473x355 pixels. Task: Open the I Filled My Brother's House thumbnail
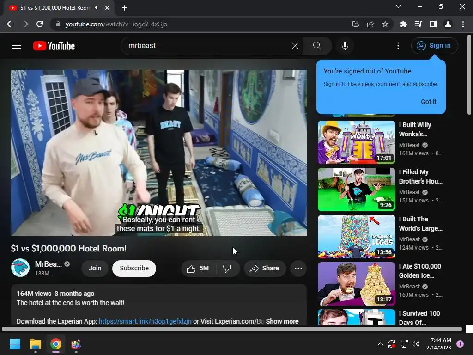tap(356, 189)
